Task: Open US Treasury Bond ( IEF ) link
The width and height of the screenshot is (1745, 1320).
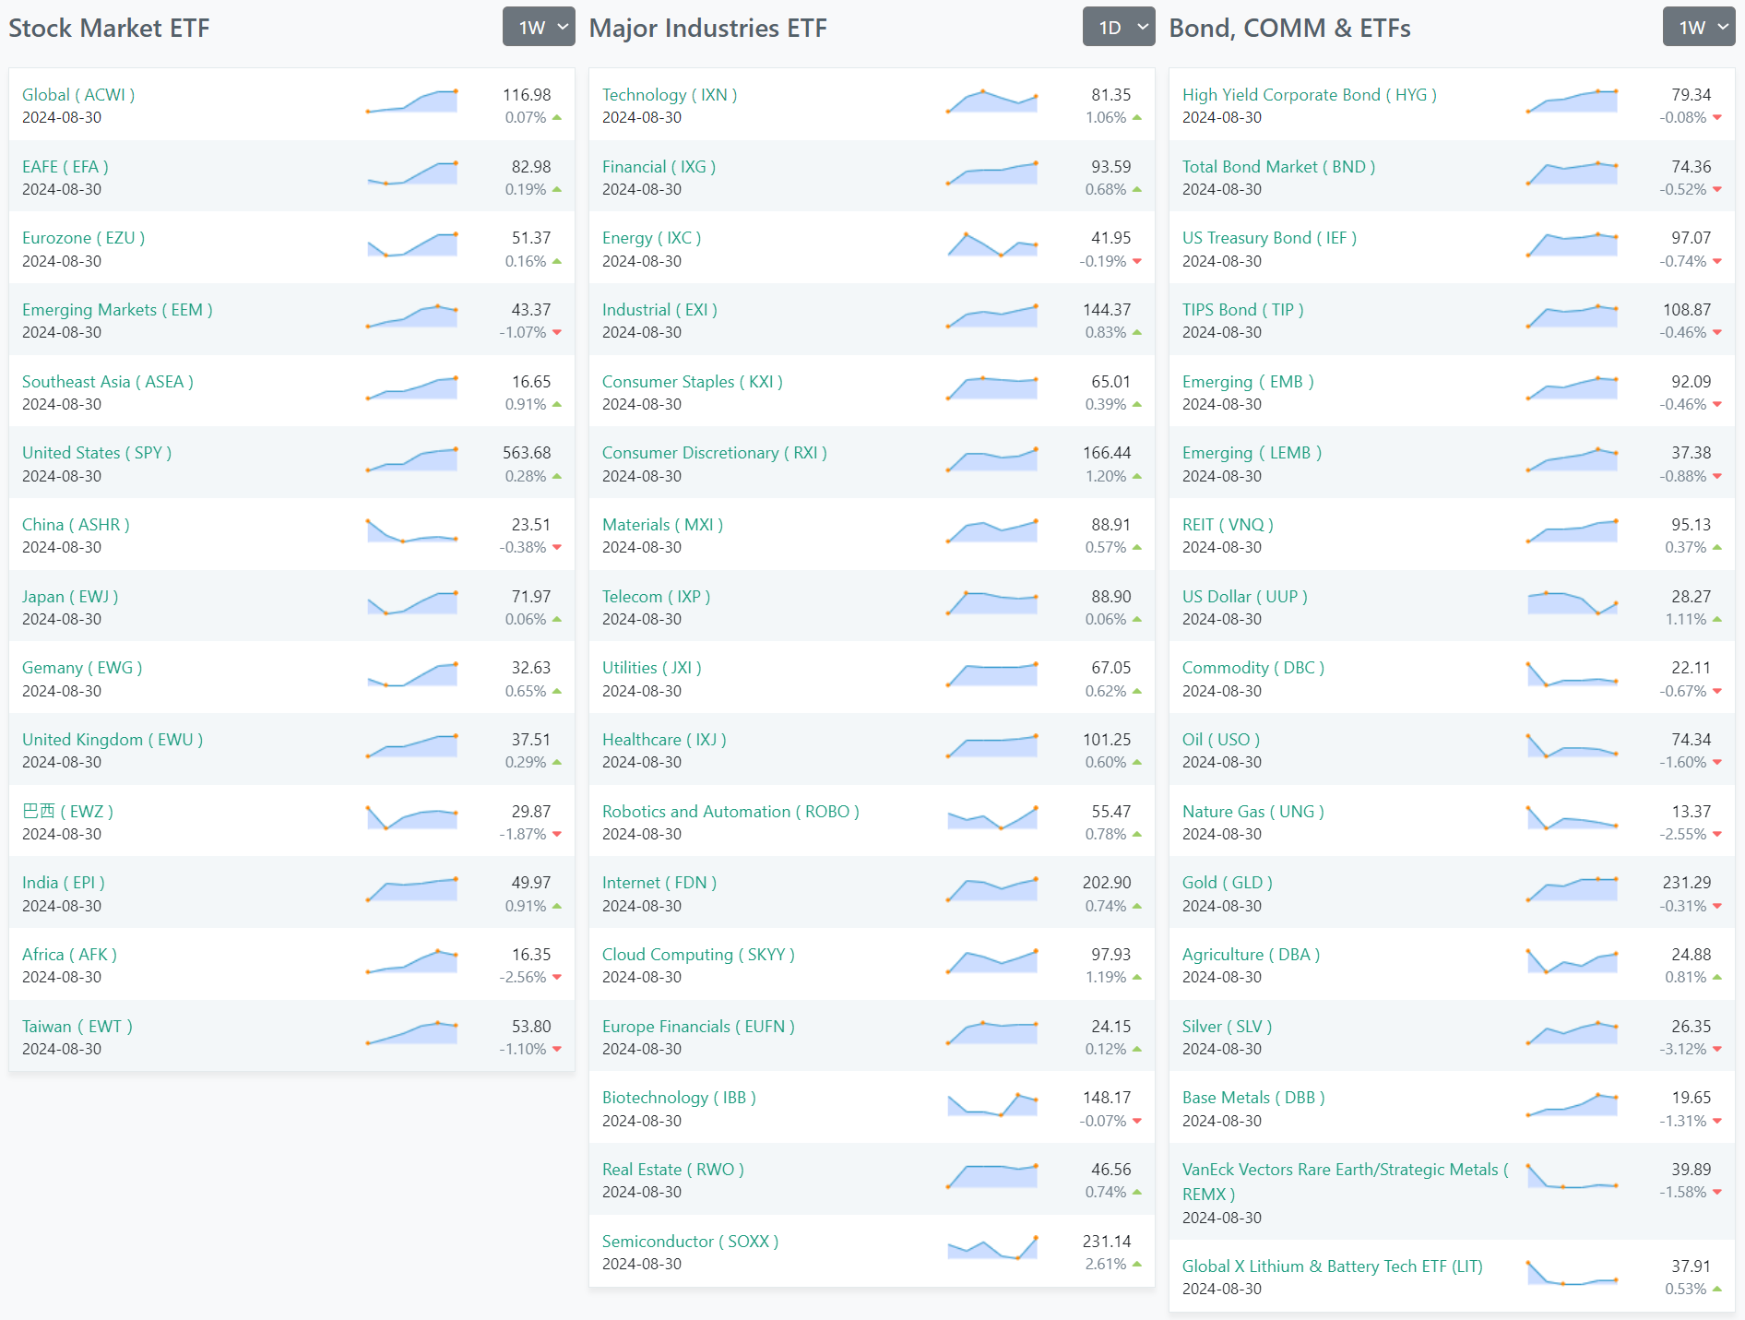Action: click(x=1269, y=238)
